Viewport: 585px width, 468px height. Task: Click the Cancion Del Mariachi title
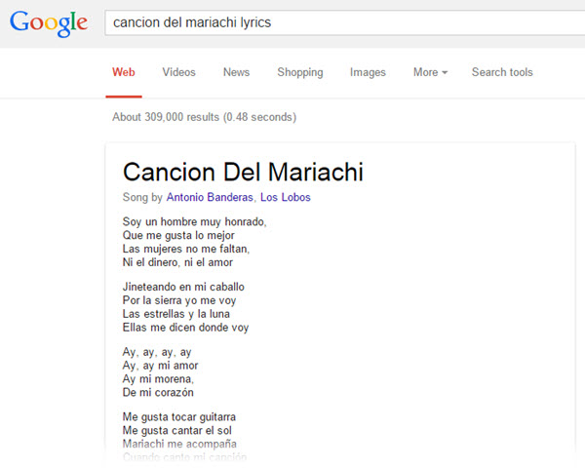point(243,172)
